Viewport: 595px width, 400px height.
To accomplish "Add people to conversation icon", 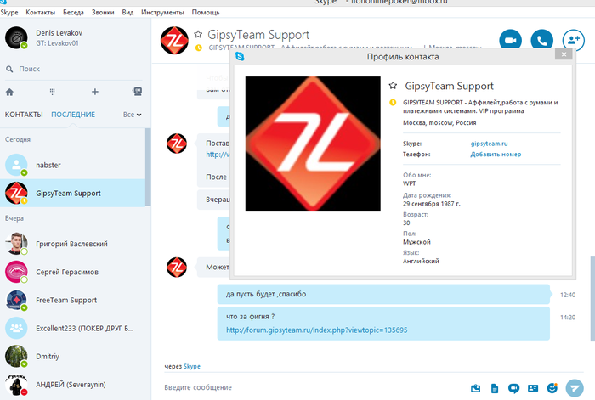I will point(574,40).
